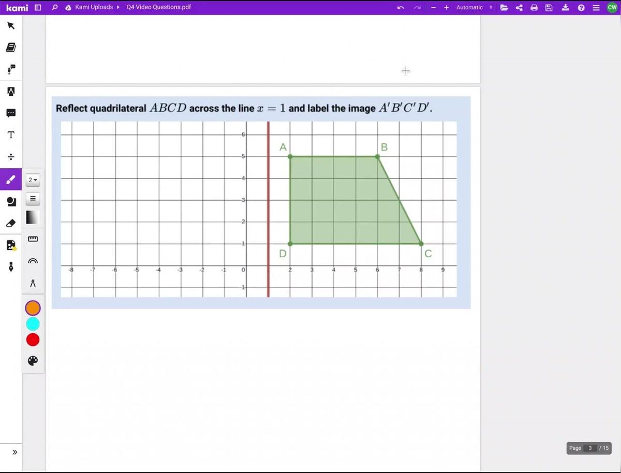This screenshot has width=621, height=473.
Task: Undo the last action
Action: point(401,7)
